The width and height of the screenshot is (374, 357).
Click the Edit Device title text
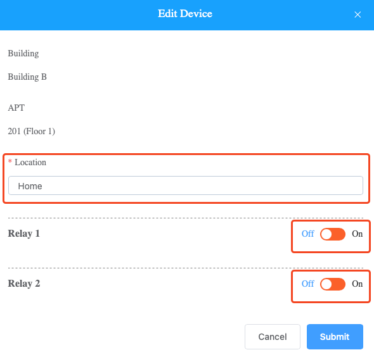point(185,13)
